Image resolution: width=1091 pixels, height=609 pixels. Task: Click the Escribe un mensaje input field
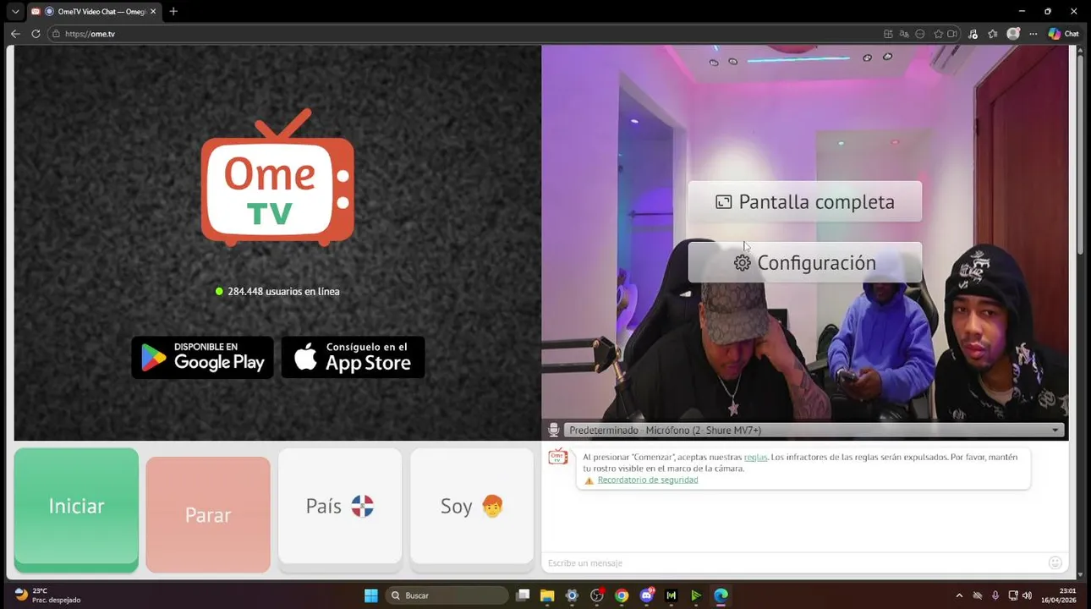click(795, 563)
